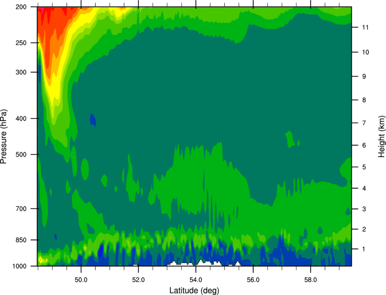Click the 58.0 latitude tick label

[311, 280]
